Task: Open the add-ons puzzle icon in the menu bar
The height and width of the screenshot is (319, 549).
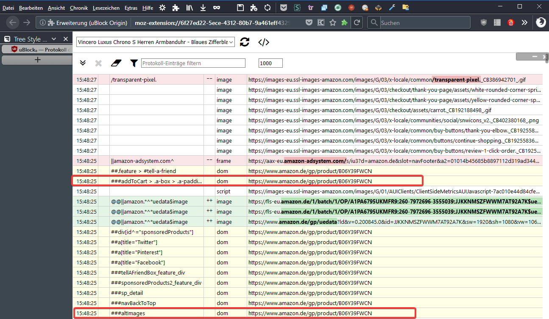Action: coord(176,8)
